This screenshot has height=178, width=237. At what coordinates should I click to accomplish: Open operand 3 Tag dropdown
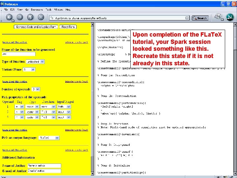(x=19, y=117)
